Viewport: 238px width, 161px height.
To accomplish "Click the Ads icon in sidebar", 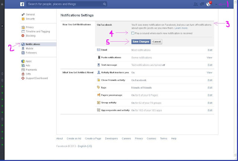I will (x=23, y=65).
